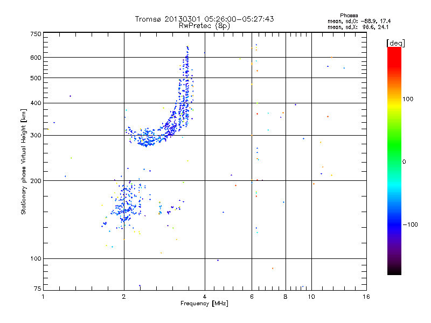Click the x-axis tick label '10'
The image size is (431, 323).
pos(311,297)
